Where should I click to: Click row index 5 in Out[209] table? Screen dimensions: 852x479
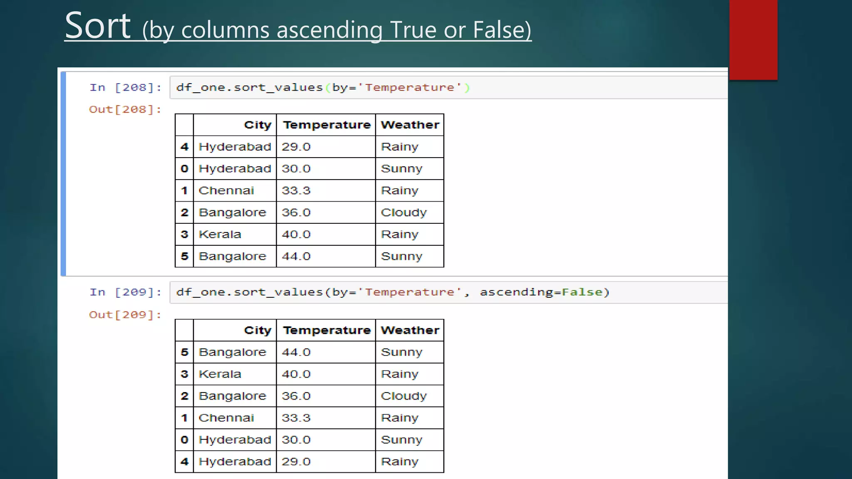(x=184, y=352)
